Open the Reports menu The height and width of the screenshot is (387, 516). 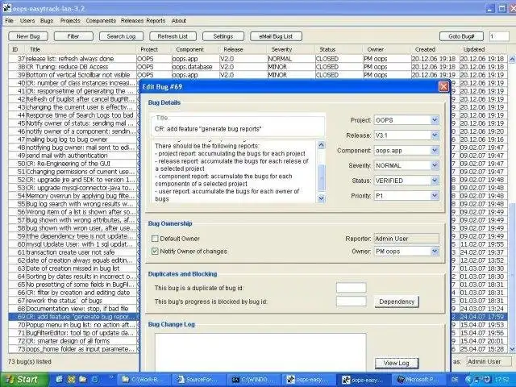[x=156, y=20]
